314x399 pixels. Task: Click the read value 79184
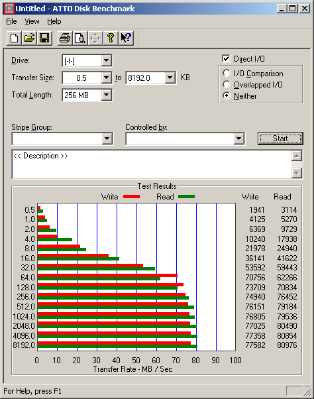[x=287, y=307]
